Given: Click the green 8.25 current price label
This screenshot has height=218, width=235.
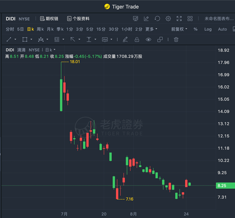Looking at the screenshot, I should (225, 186).
